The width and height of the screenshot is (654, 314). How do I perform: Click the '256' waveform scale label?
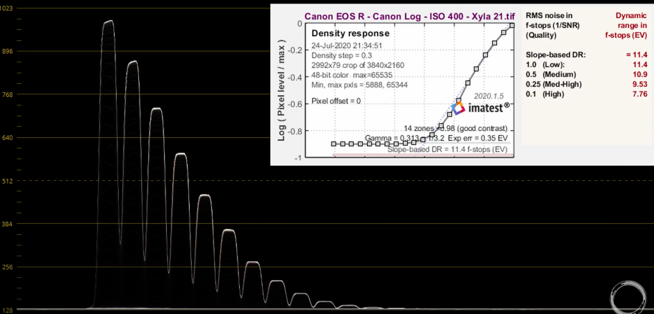pyautogui.click(x=6, y=267)
